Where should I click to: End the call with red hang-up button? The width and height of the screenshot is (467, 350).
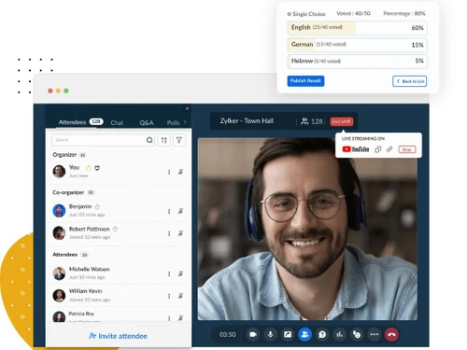pyautogui.click(x=391, y=335)
